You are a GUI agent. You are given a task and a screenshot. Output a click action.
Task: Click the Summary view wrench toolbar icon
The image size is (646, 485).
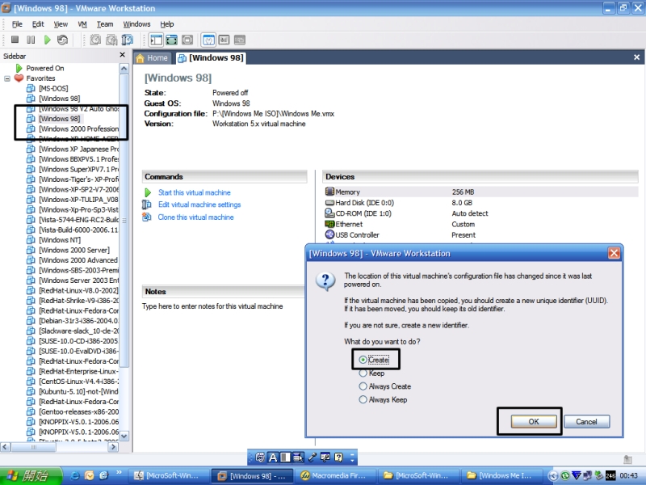click(x=208, y=40)
